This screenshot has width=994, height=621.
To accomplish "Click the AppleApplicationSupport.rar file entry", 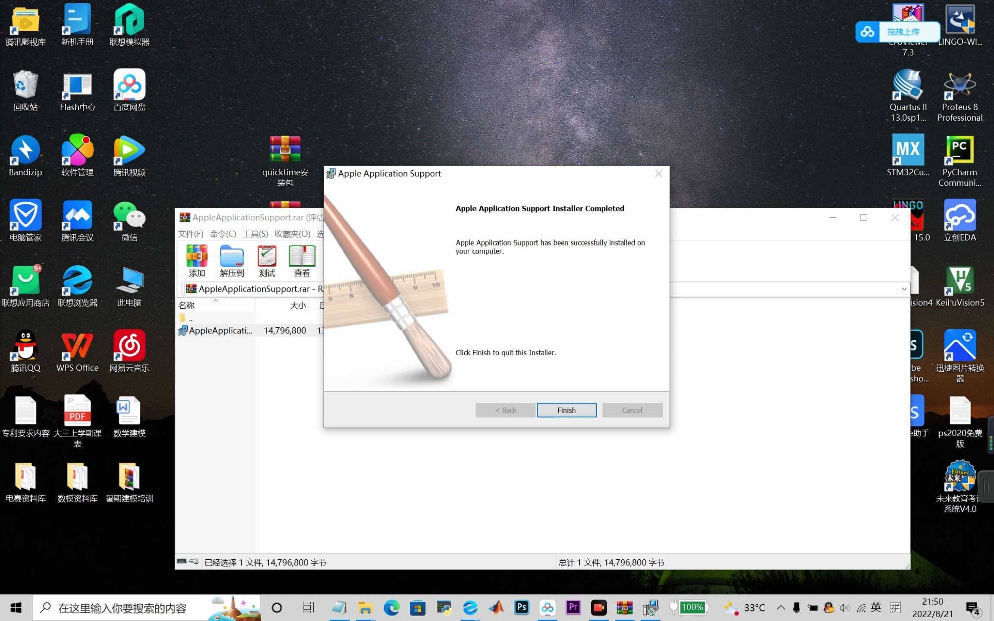I will point(220,330).
